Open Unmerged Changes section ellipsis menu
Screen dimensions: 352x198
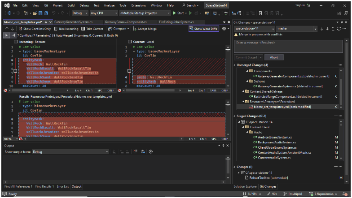340,65
